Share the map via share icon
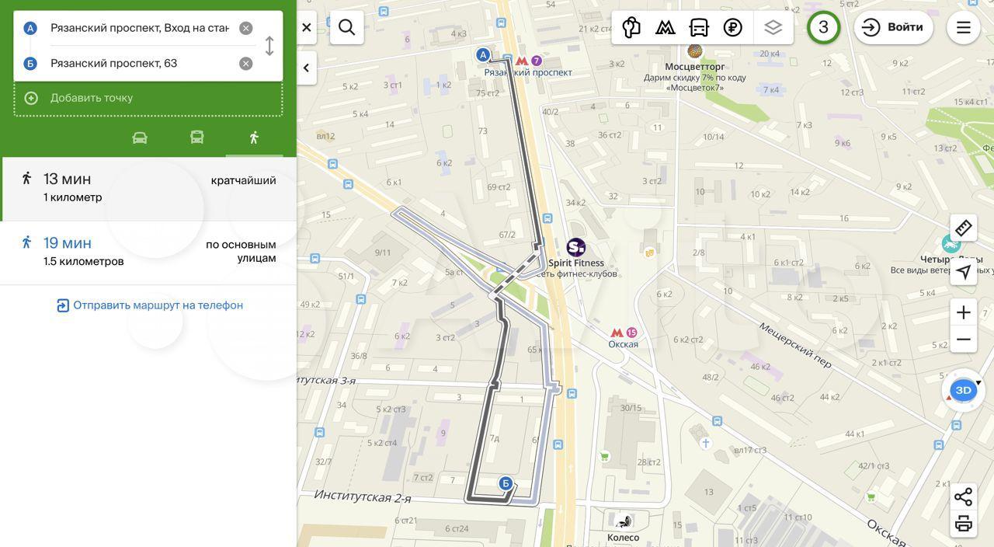This screenshot has height=547, width=994. [963, 497]
